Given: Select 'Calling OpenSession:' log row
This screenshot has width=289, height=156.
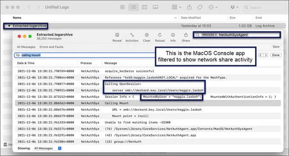Looking at the screenshot, I should tap(148, 84).
